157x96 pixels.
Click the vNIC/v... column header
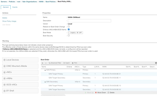(77, 67)
